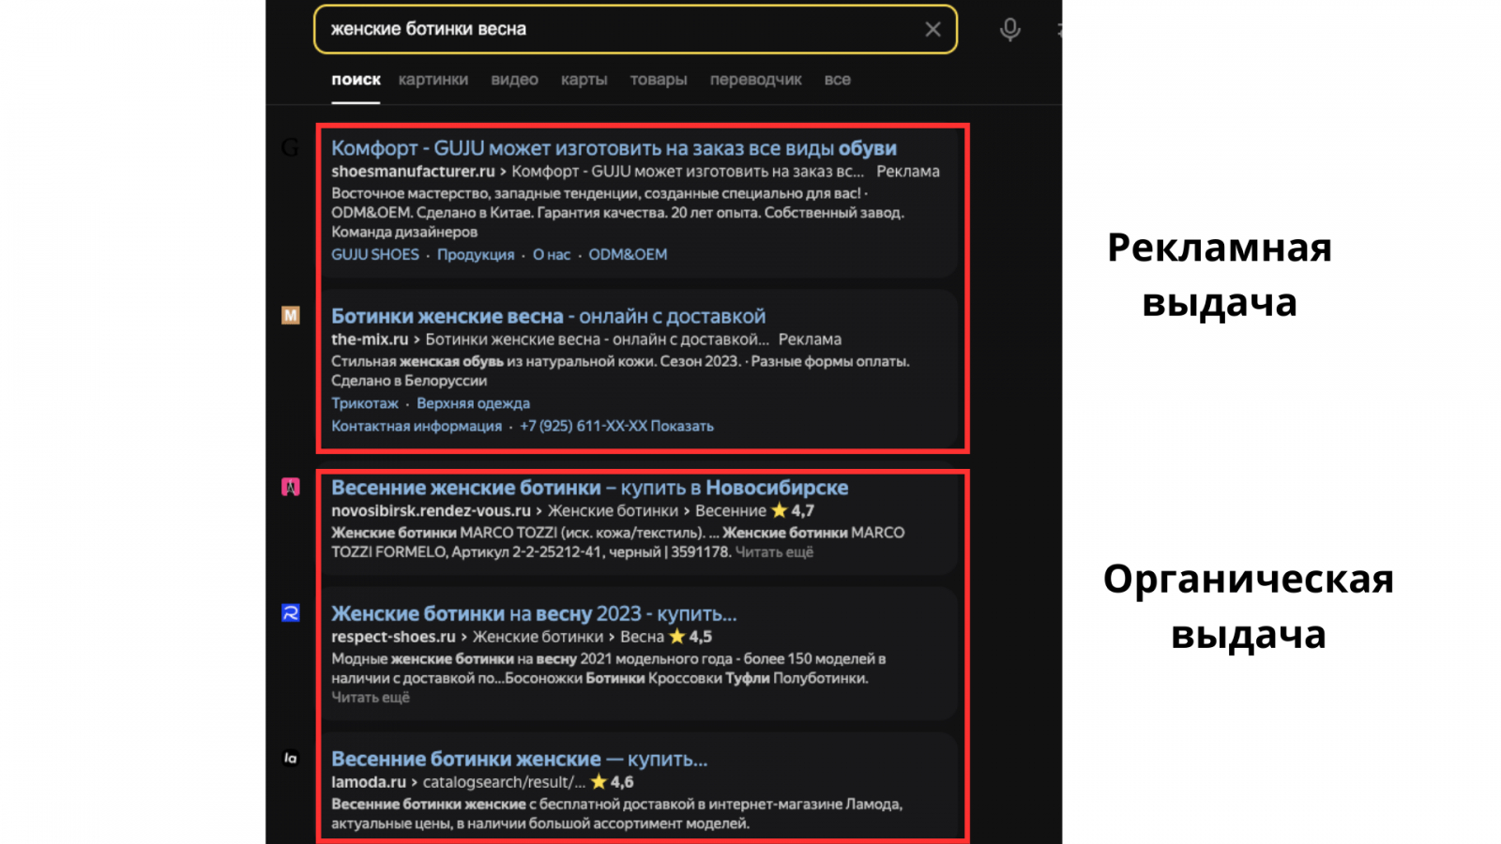
Task: Open the видео tab
Action: tap(514, 80)
